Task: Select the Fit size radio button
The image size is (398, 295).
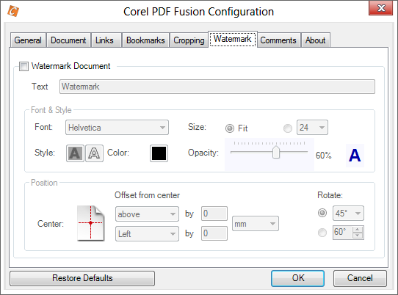Action: [x=230, y=128]
